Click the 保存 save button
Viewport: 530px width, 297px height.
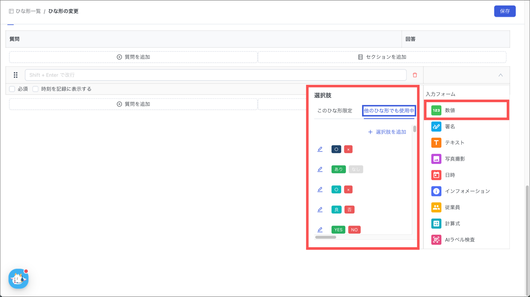[505, 11]
